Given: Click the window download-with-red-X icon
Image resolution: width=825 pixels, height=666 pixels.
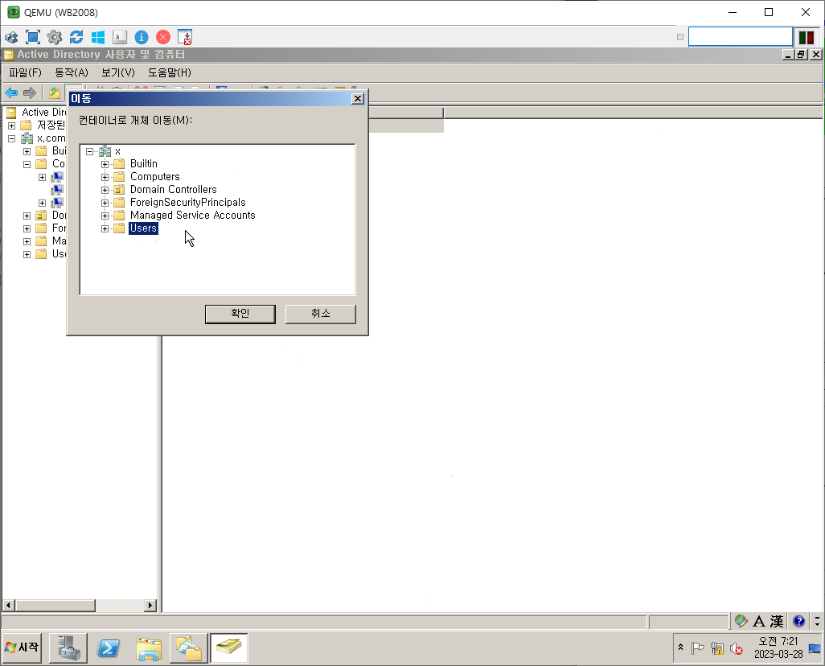Looking at the screenshot, I should click(185, 37).
